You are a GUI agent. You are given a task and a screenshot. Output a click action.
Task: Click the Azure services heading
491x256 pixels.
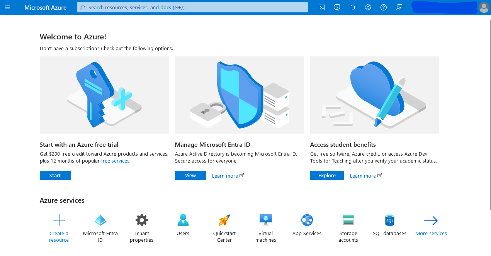pyautogui.click(x=62, y=200)
